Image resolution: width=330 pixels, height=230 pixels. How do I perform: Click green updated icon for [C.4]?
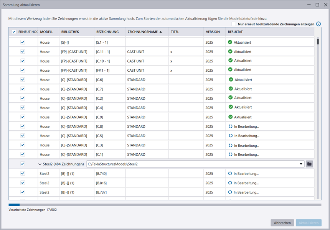[x=231, y=107]
